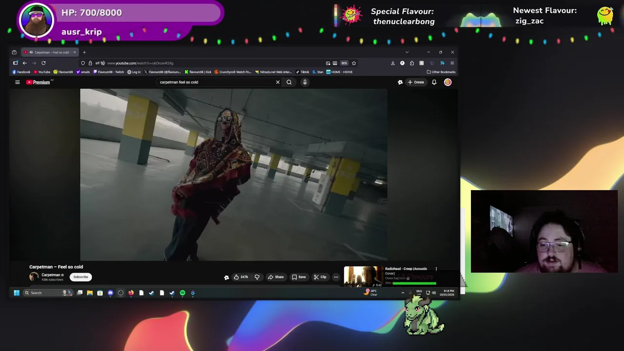624x351 pixels.
Task: Open the Firefox extensions puzzle icon
Action: tap(412, 63)
